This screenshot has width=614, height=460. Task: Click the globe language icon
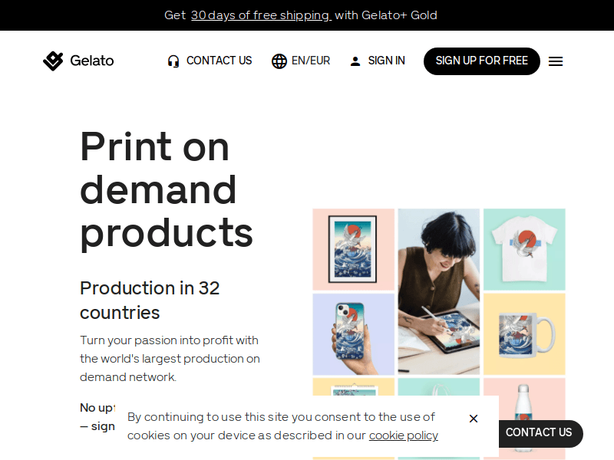tap(279, 61)
